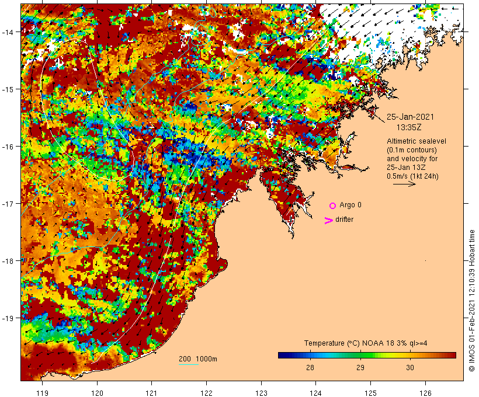Click latitude label -17
The width and height of the screenshot is (479, 397).
click(x=7, y=203)
